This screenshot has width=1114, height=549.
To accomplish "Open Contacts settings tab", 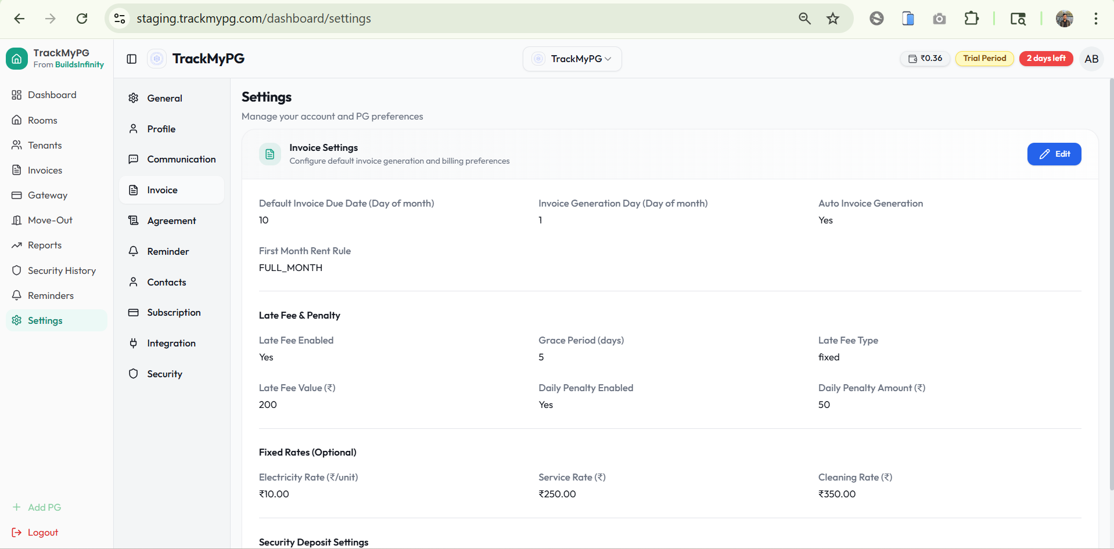I will click(x=171, y=282).
